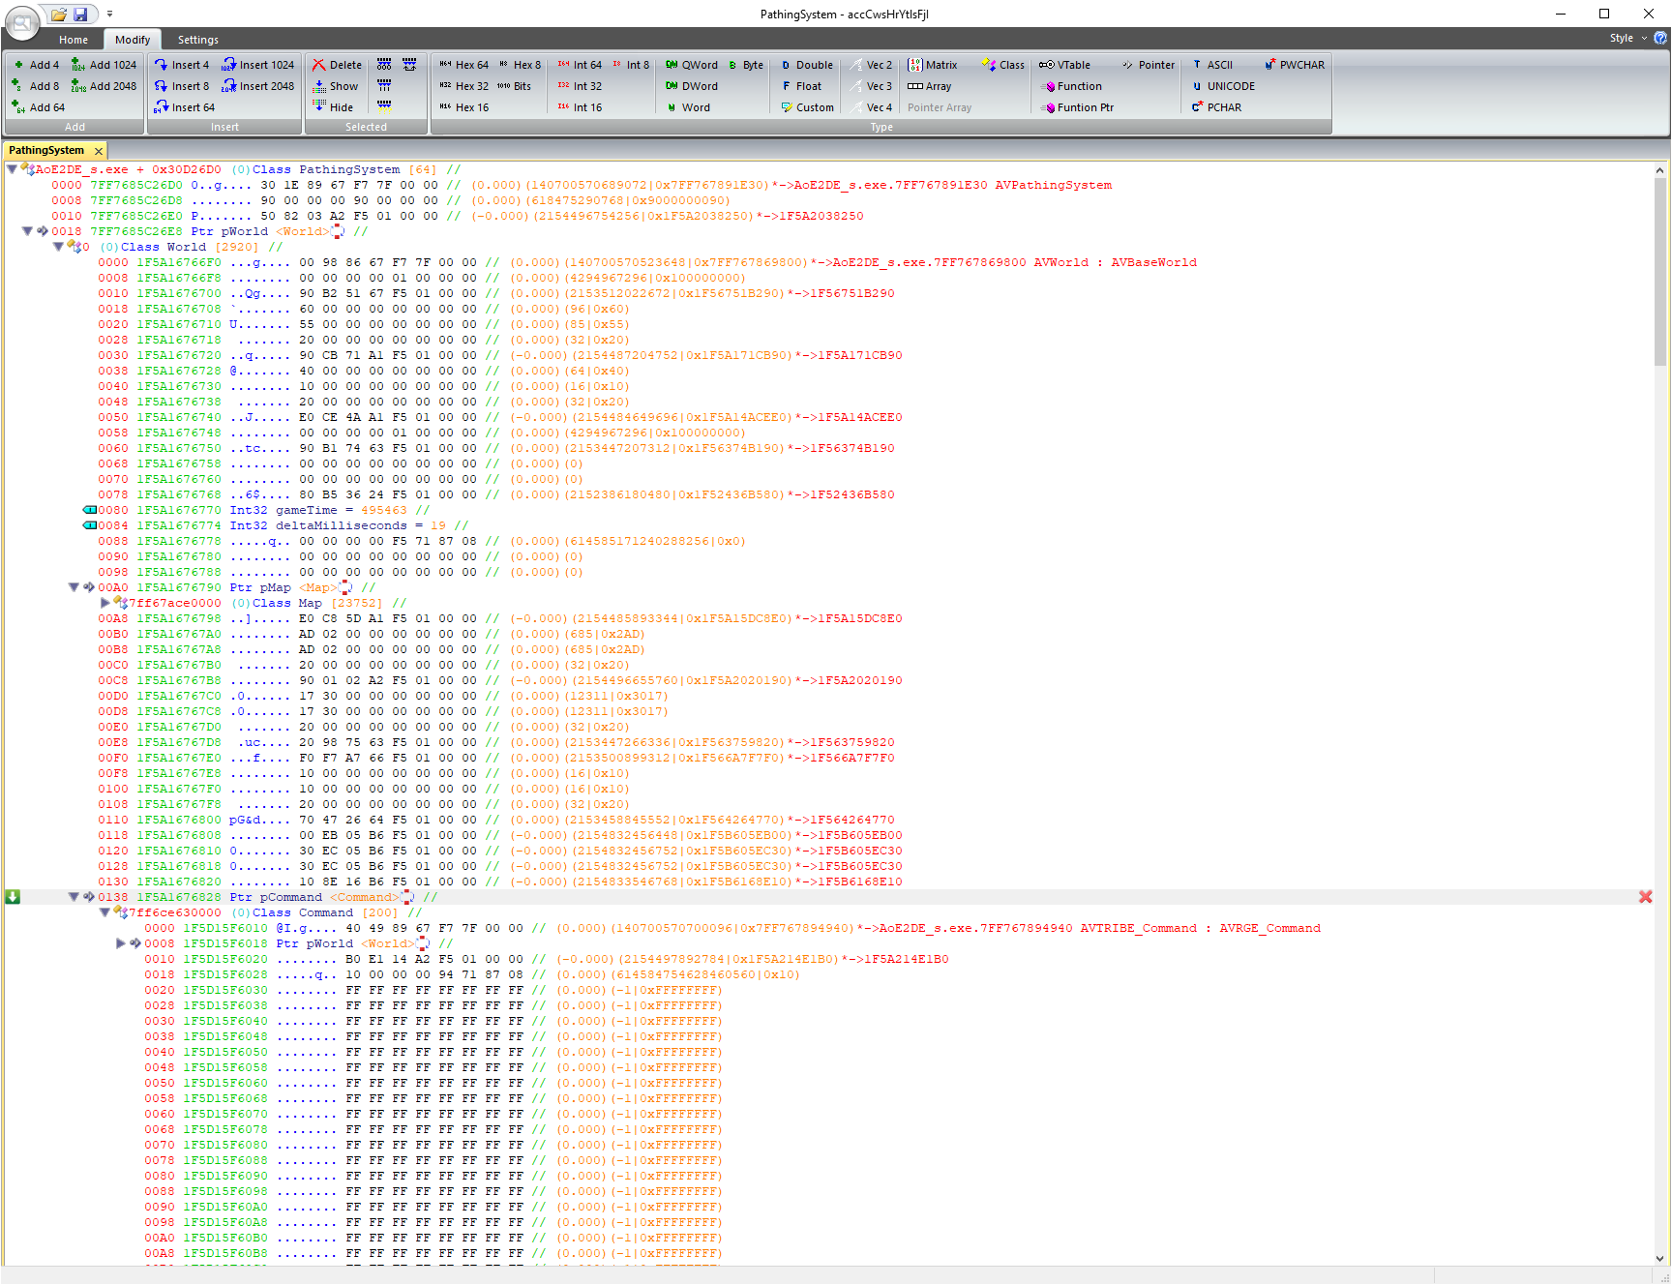Convert node to VTable type

pyautogui.click(x=1064, y=65)
